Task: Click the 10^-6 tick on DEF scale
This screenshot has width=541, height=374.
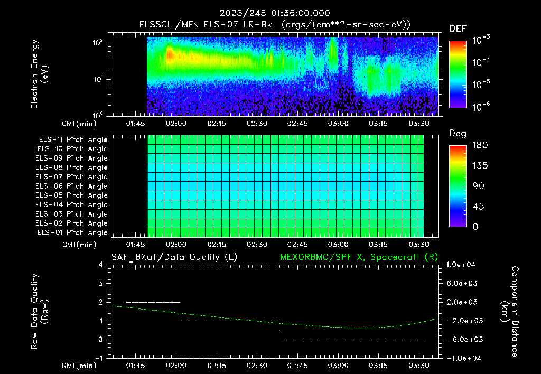Action: (x=481, y=107)
